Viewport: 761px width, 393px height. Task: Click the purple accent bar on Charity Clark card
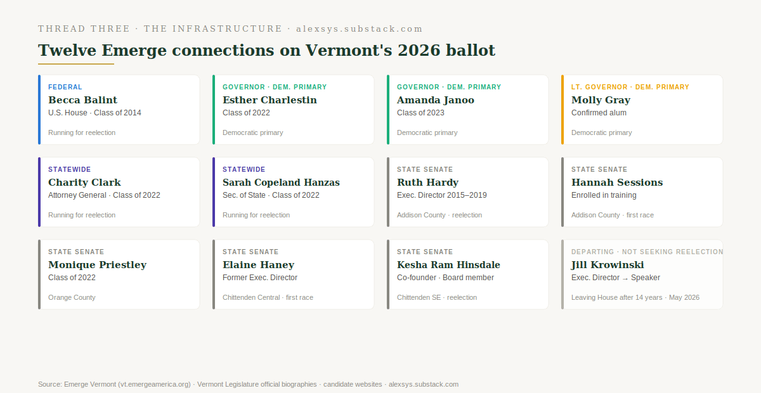pos(39,192)
